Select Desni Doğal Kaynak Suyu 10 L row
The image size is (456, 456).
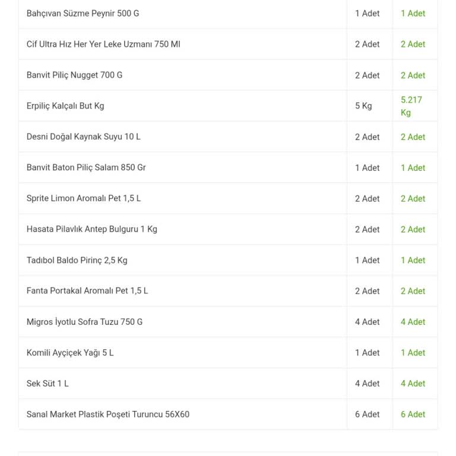(84, 137)
